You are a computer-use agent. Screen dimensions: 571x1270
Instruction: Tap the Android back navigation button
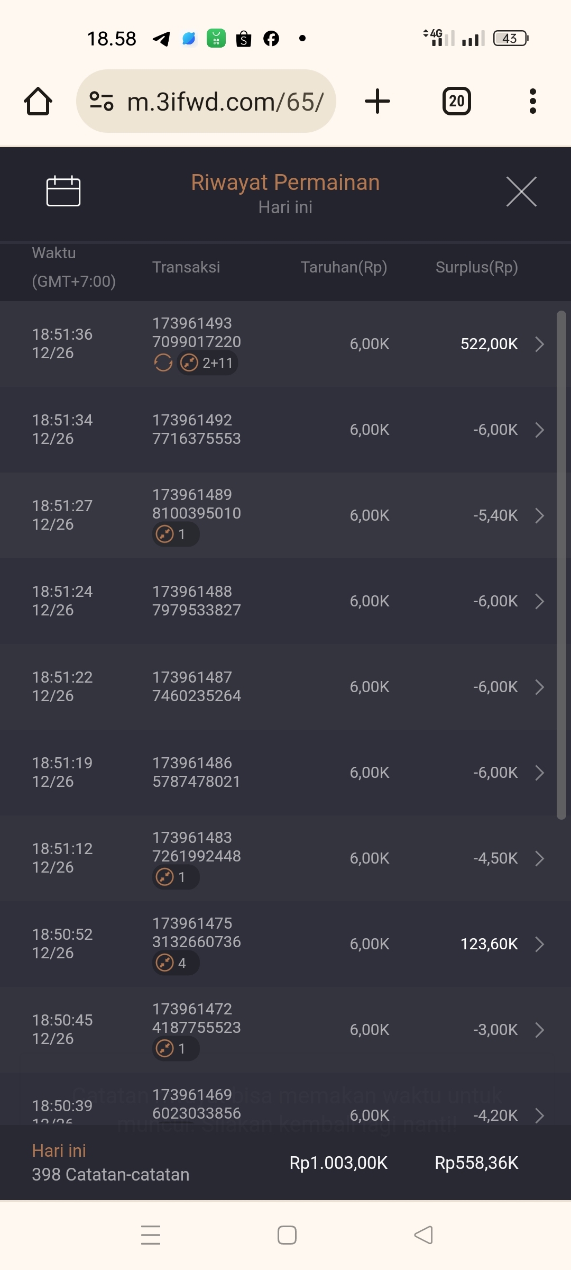coord(423,1235)
